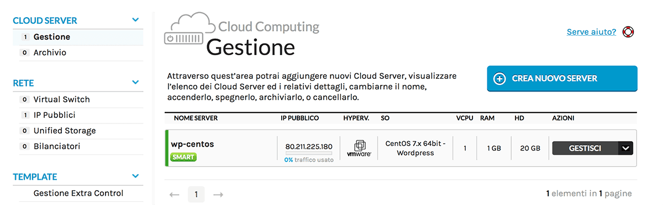663x205 pixels.
Task: Click the lifebuoy help icon
Action: [x=628, y=32]
